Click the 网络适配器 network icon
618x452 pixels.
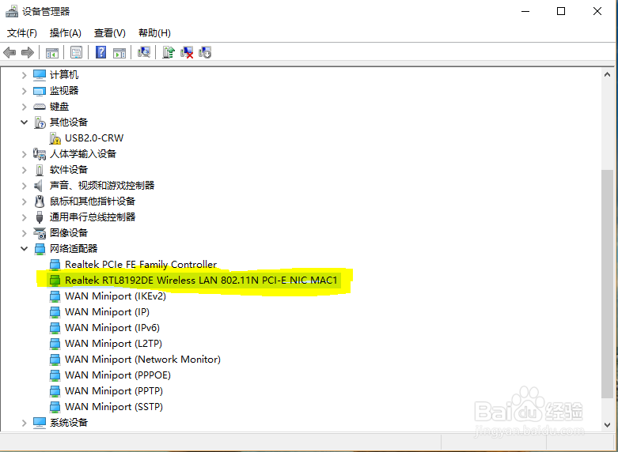click(x=40, y=249)
